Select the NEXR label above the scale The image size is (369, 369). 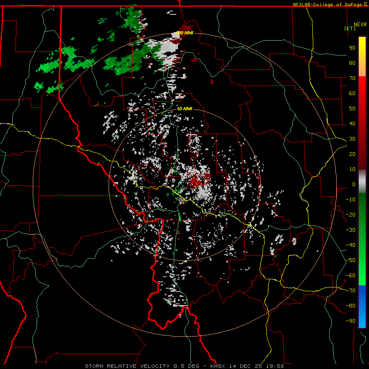point(360,25)
